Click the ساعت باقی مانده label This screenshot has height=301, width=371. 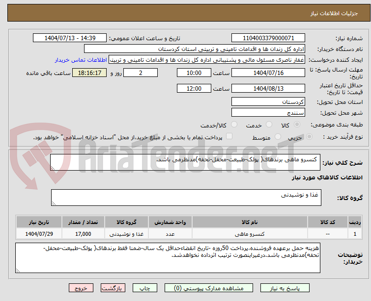point(48,73)
